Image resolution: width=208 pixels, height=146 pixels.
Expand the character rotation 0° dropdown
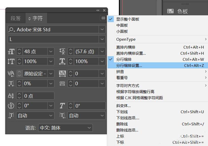pos(51,106)
